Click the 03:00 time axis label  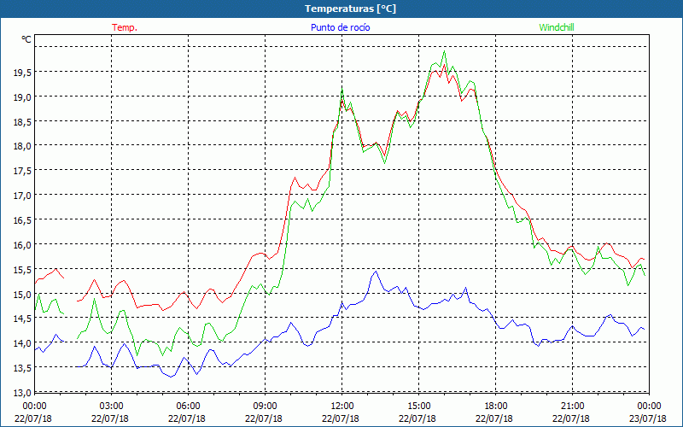111,407
